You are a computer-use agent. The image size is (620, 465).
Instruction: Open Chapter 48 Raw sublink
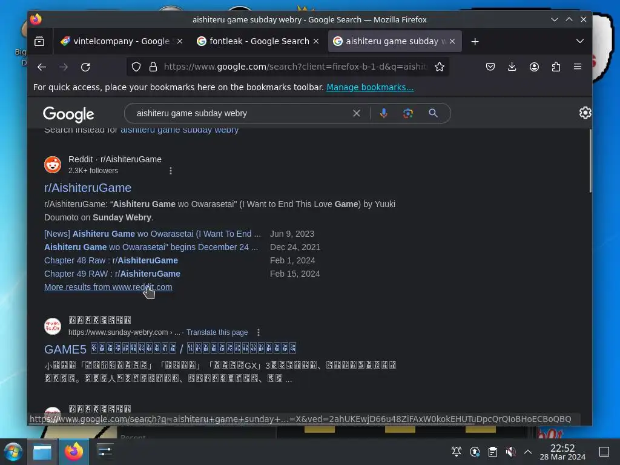[x=111, y=260]
